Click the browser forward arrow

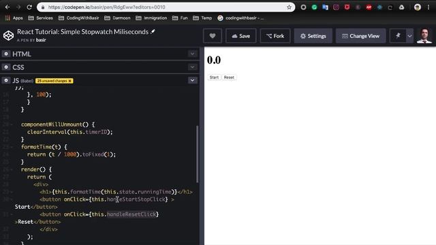18,7
